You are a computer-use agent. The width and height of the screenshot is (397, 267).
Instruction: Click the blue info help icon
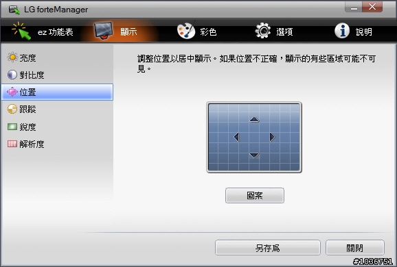(x=342, y=31)
